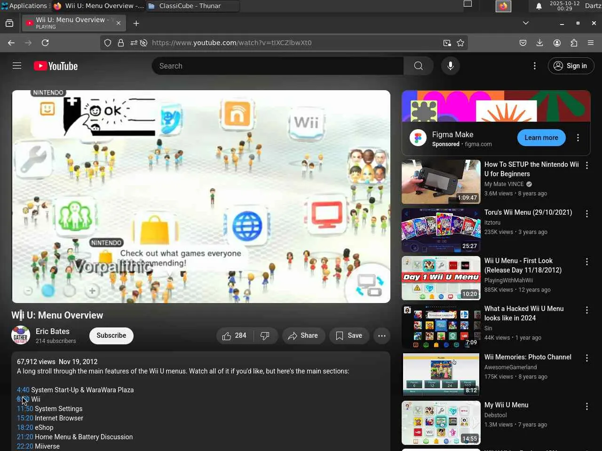Jump to 21:20 Home Menu timestamp
The image size is (602, 451).
(25, 437)
